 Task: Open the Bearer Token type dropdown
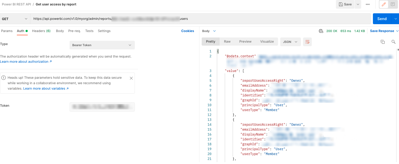(x=102, y=45)
